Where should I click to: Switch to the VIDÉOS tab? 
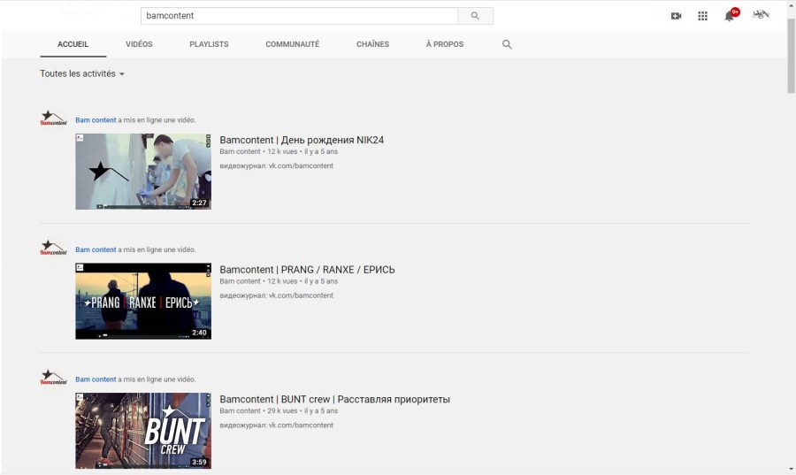[x=139, y=44]
